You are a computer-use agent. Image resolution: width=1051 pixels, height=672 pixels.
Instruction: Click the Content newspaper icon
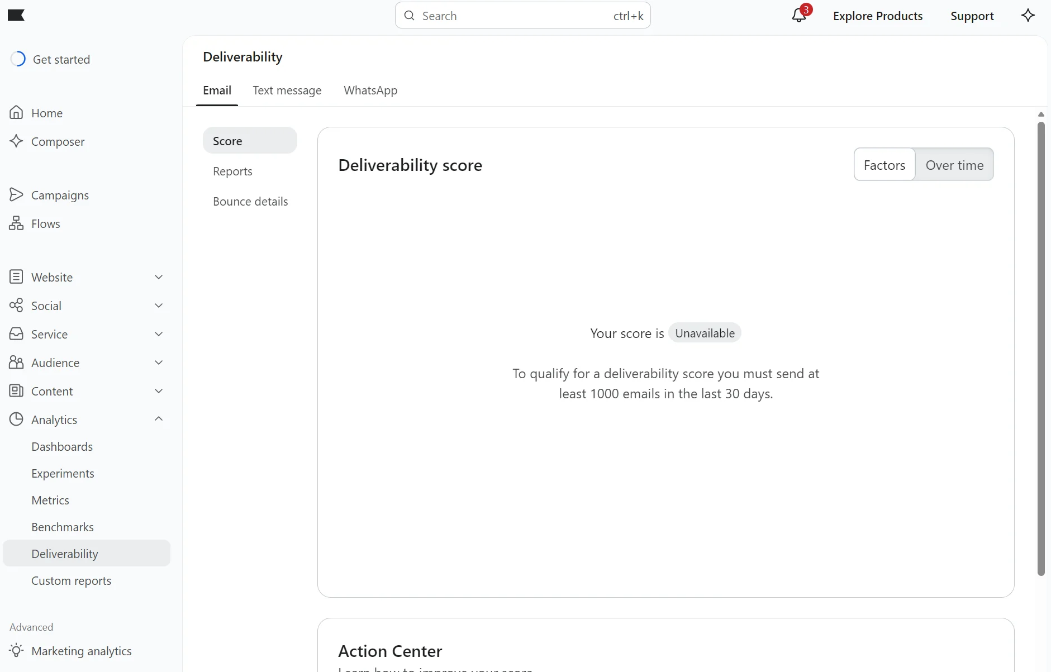[16, 391]
